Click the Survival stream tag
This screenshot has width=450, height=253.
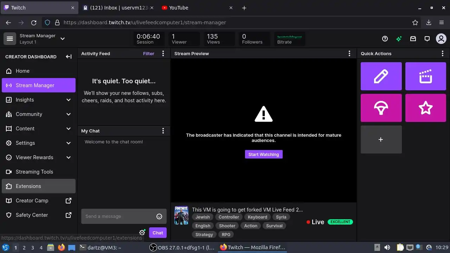(274, 226)
